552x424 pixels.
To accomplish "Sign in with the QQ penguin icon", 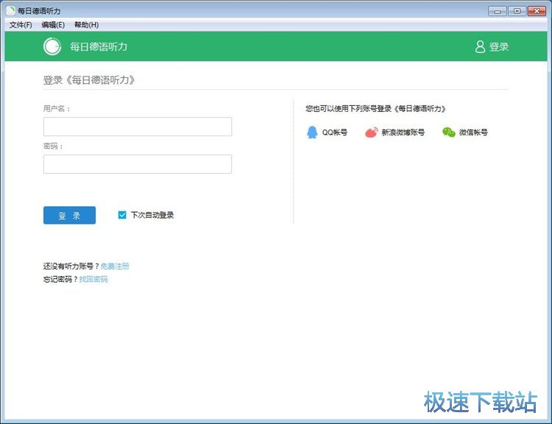I will (x=313, y=132).
